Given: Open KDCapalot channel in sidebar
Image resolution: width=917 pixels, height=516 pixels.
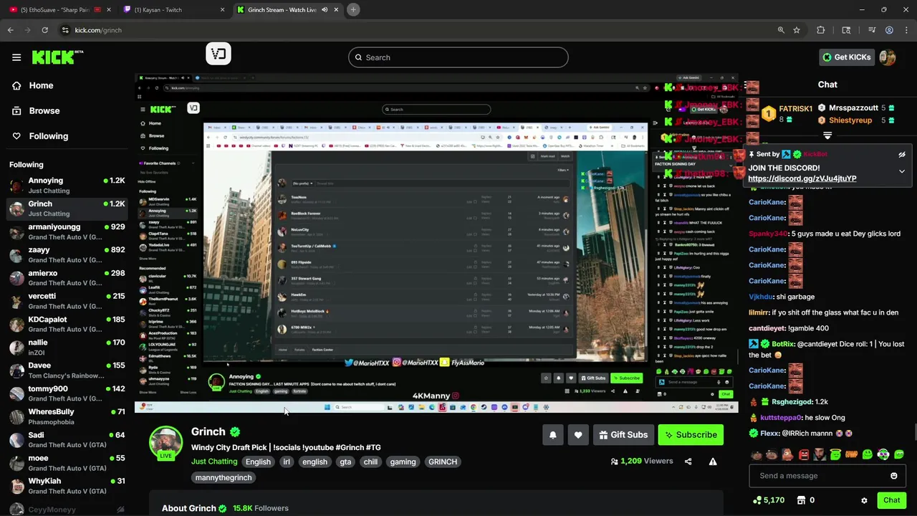Looking at the screenshot, I should tap(67, 324).
